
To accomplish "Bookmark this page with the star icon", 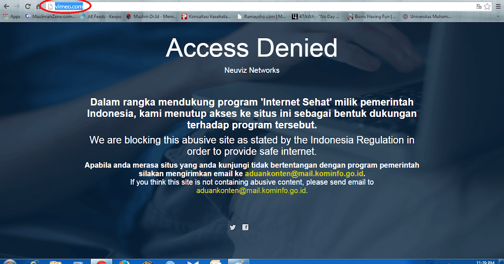I will [x=487, y=6].
